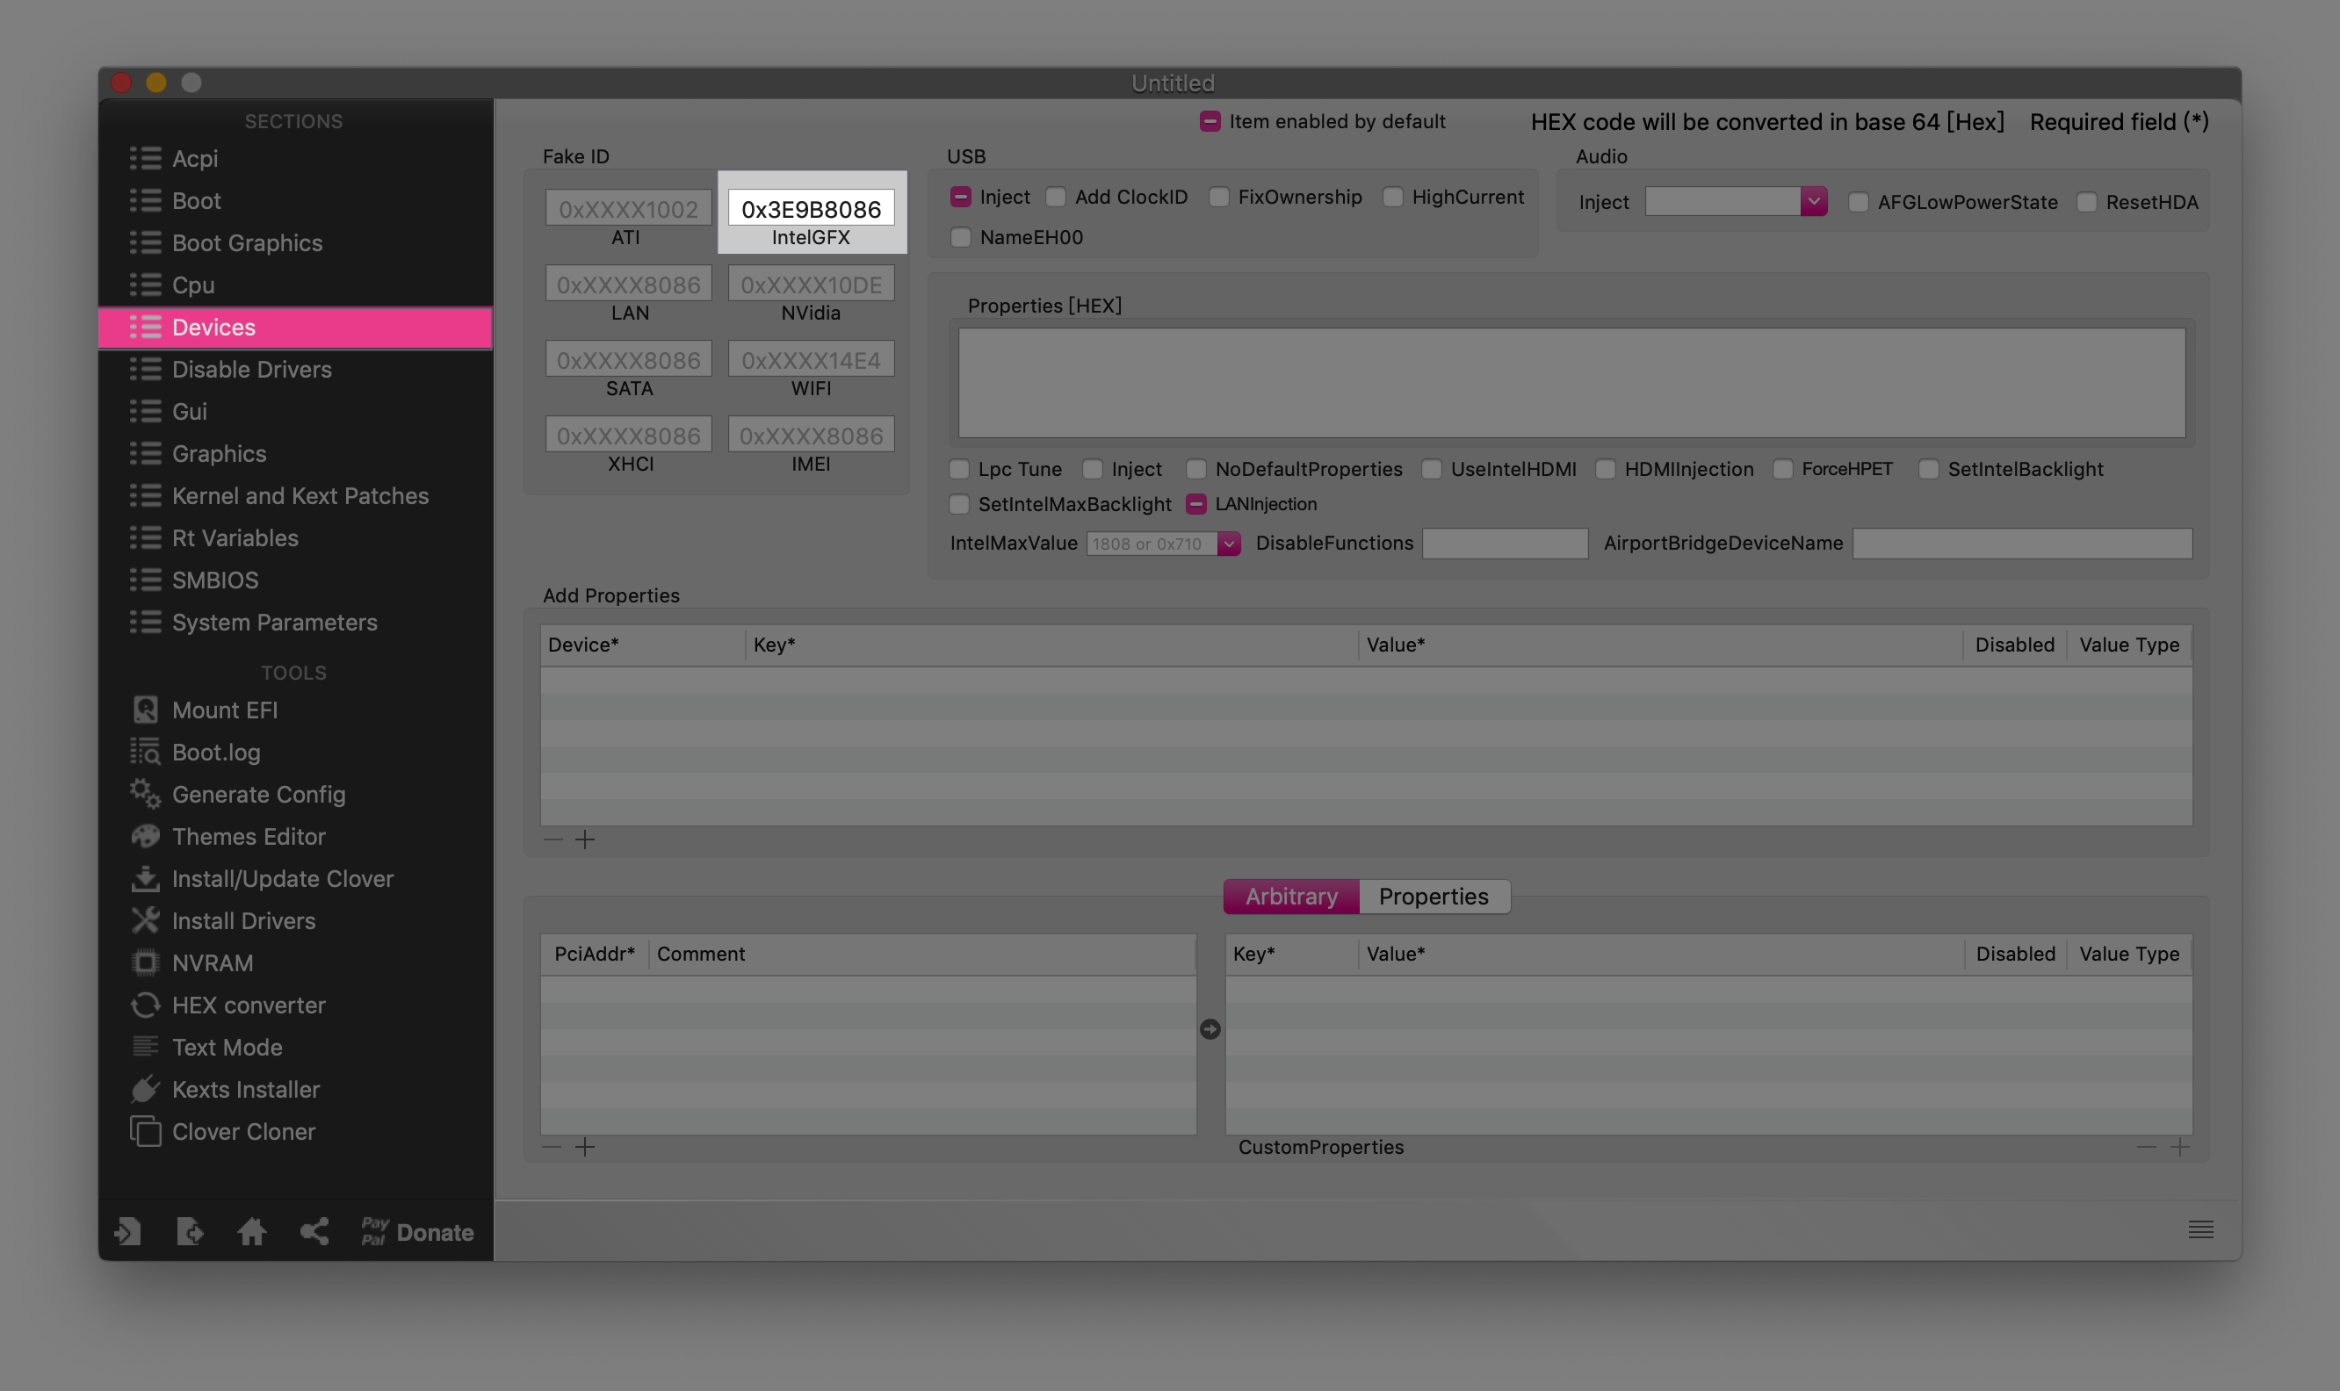
Task: Add a CustomProperties key row
Action: [2179, 1147]
